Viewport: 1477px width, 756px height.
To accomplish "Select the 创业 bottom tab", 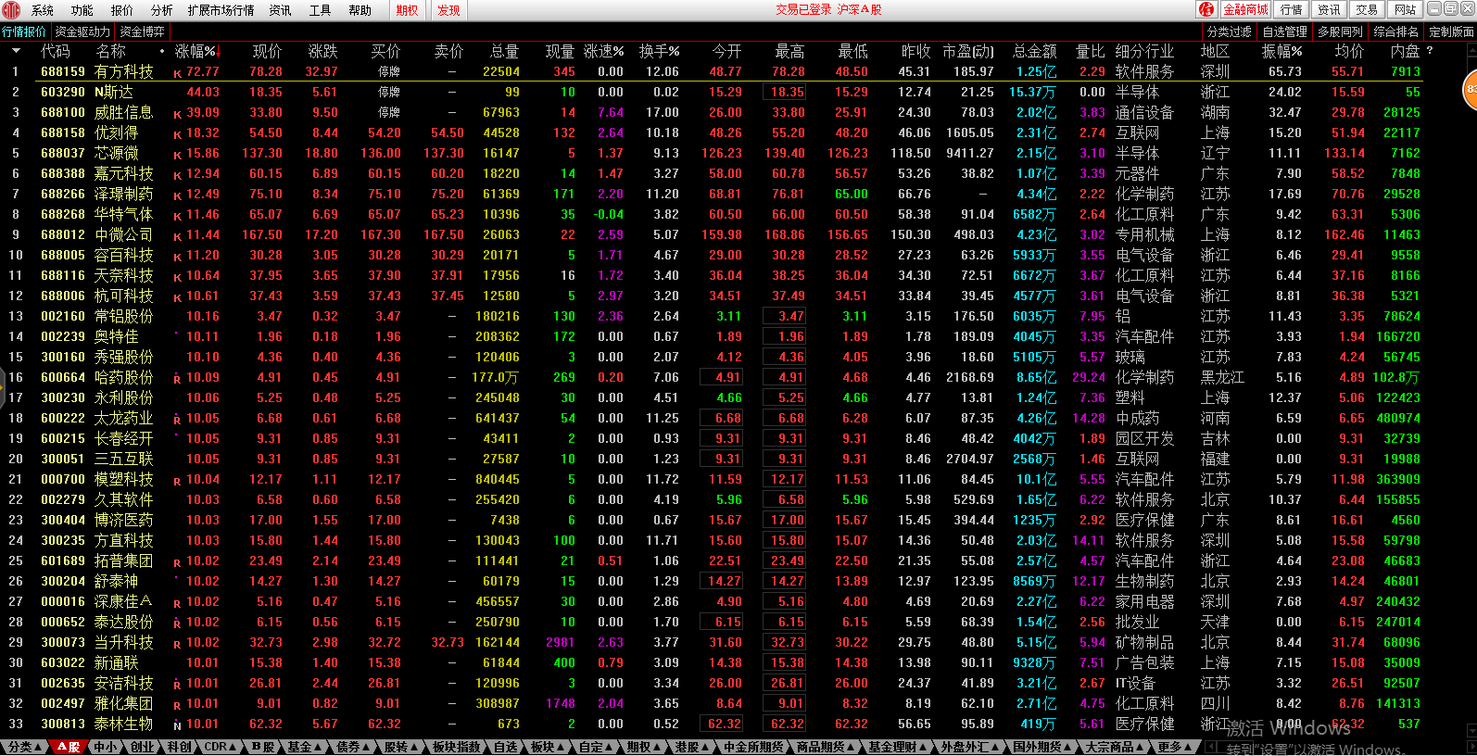I will (142, 747).
